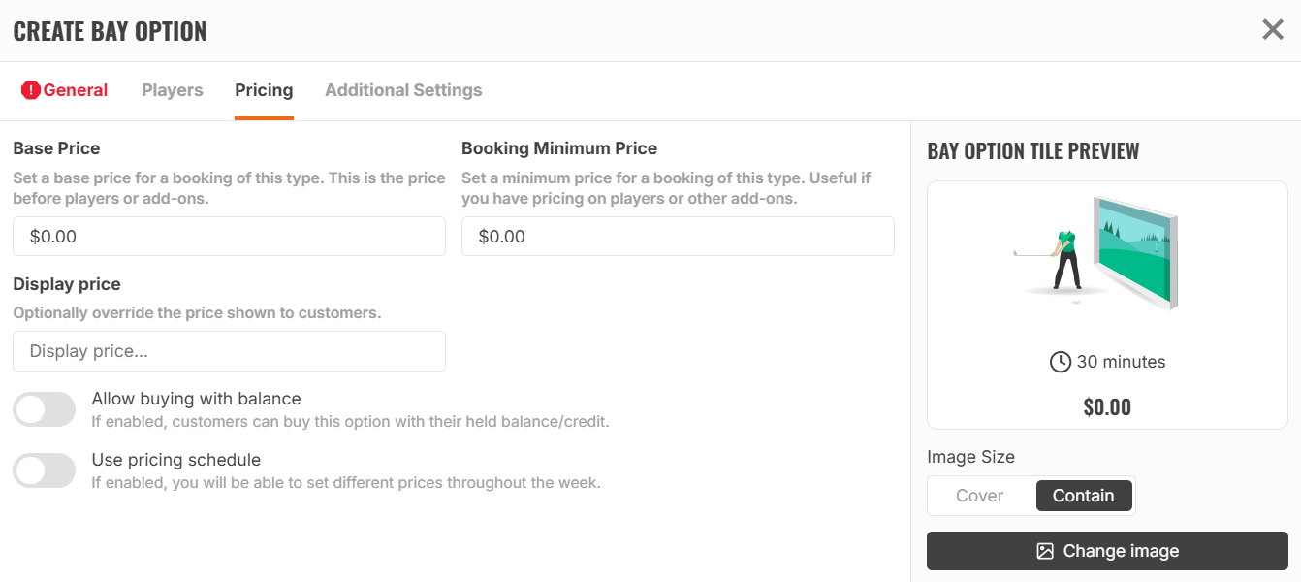Select the Pricing tab
The image size is (1301, 582).
click(x=264, y=90)
